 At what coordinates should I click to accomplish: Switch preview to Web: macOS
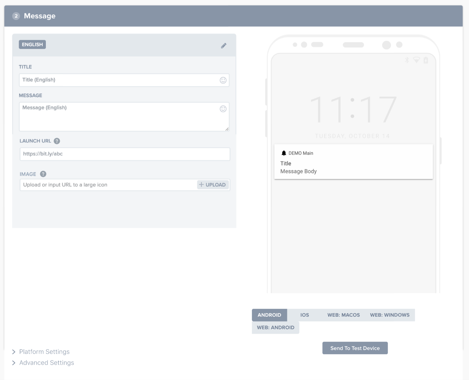(x=343, y=315)
